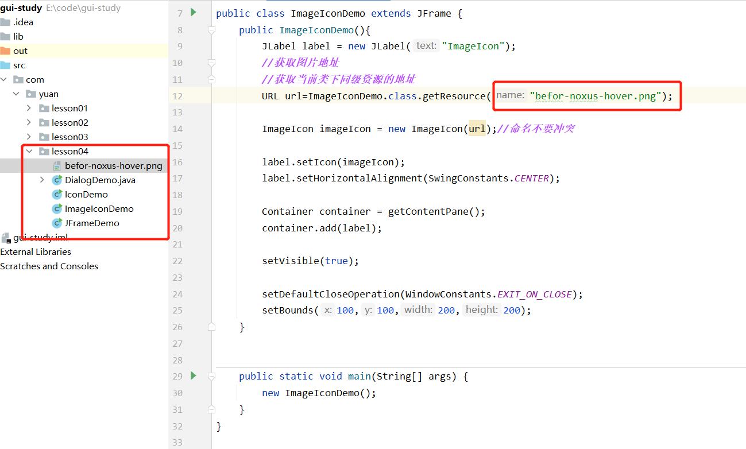Fold the main method at line 29

pyautogui.click(x=211, y=376)
